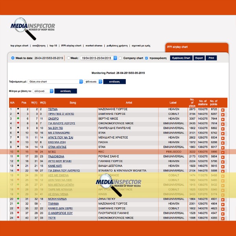Click the play icon for ΤΕΡΜΑ row
This screenshot has width=236, height=236.
[x=223, y=109]
